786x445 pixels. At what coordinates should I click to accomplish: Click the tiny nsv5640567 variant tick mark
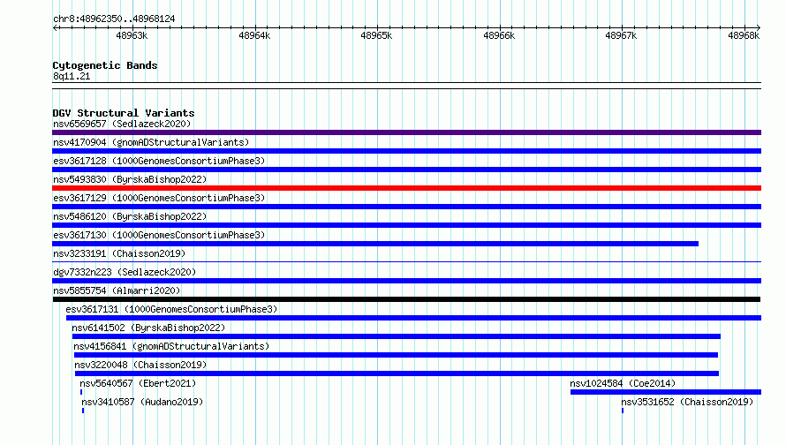click(81, 392)
